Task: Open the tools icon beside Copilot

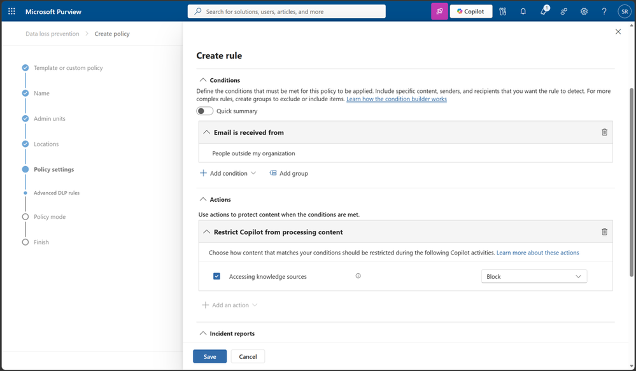Action: tap(502, 11)
